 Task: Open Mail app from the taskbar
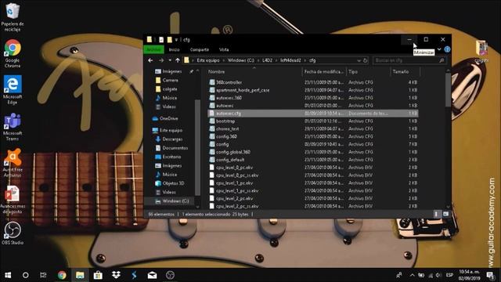(152, 275)
